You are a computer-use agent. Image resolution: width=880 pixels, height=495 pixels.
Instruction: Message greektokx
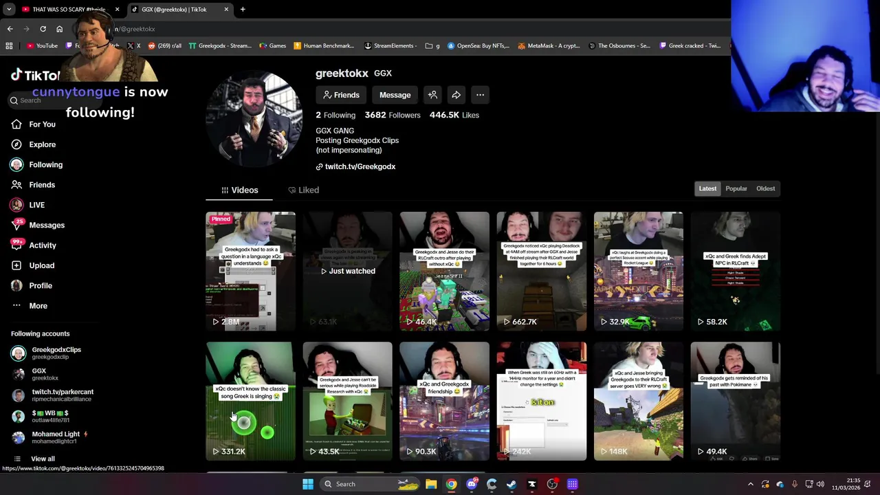coord(395,95)
